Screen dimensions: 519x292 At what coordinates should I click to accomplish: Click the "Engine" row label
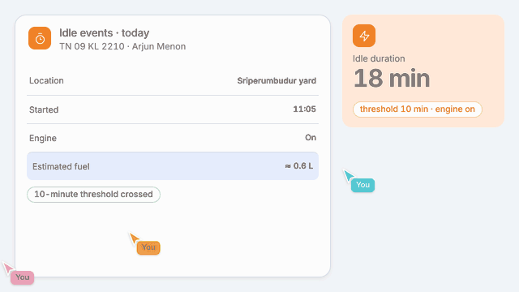coord(43,138)
